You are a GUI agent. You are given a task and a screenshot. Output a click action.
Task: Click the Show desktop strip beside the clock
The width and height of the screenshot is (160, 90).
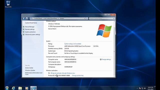click(x=155, y=88)
